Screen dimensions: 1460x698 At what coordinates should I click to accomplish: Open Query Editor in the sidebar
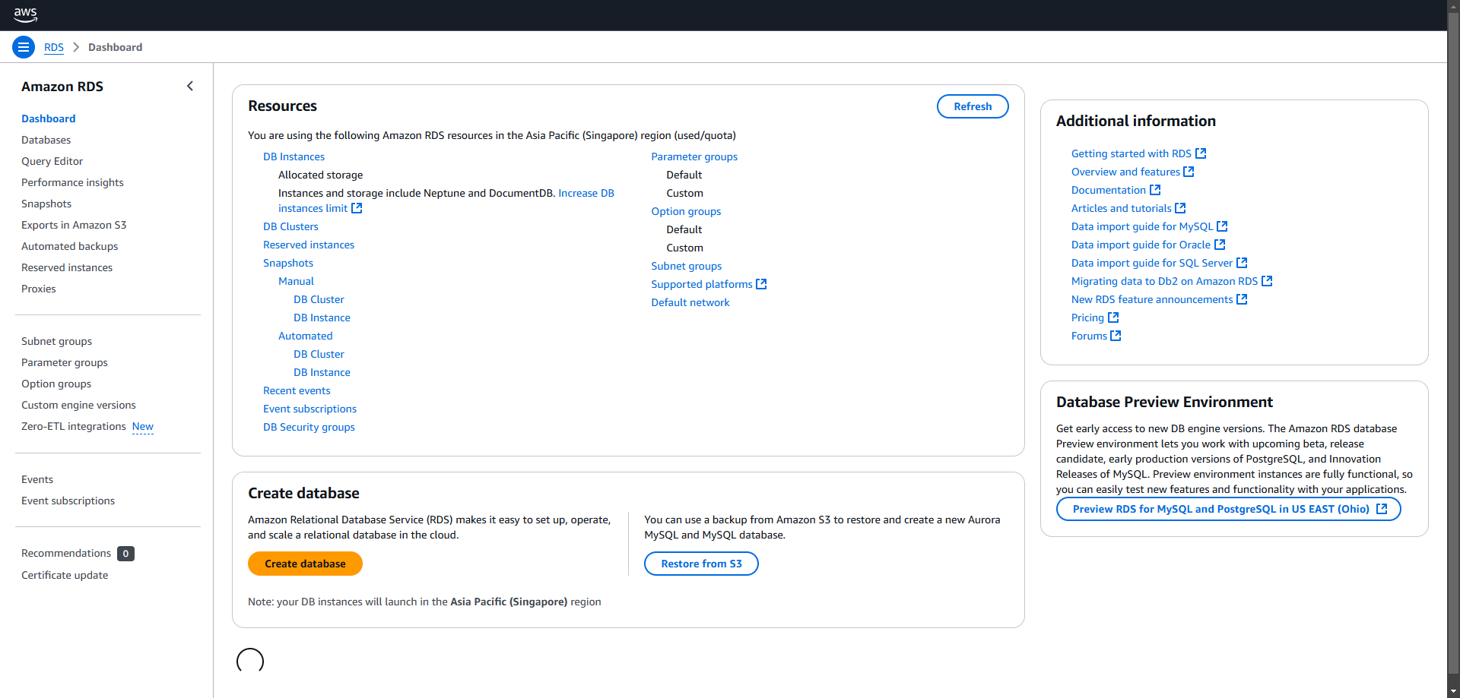[x=52, y=161]
